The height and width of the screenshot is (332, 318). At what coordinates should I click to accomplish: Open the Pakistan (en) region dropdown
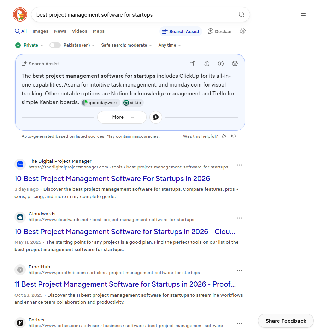(x=79, y=45)
